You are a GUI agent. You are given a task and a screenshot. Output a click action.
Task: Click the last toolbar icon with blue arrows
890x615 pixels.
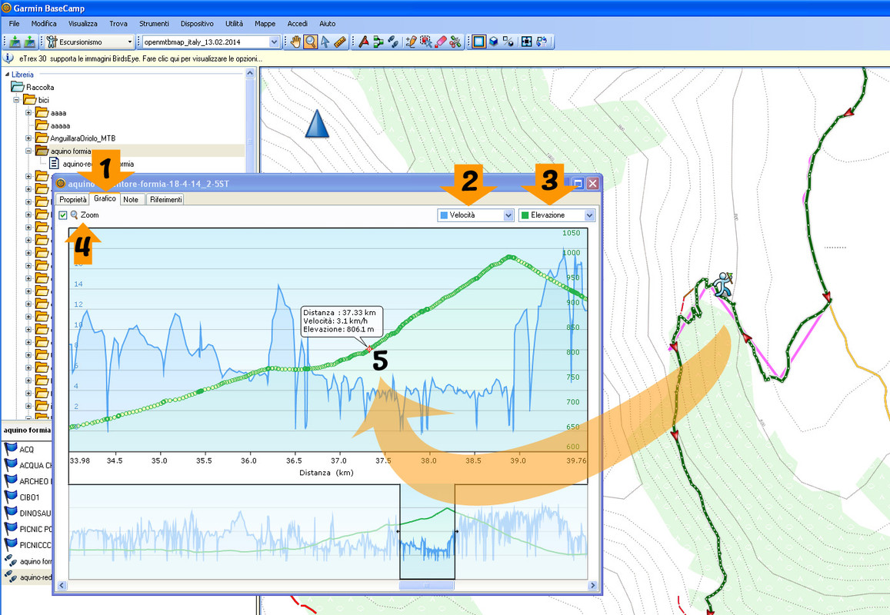click(x=542, y=42)
